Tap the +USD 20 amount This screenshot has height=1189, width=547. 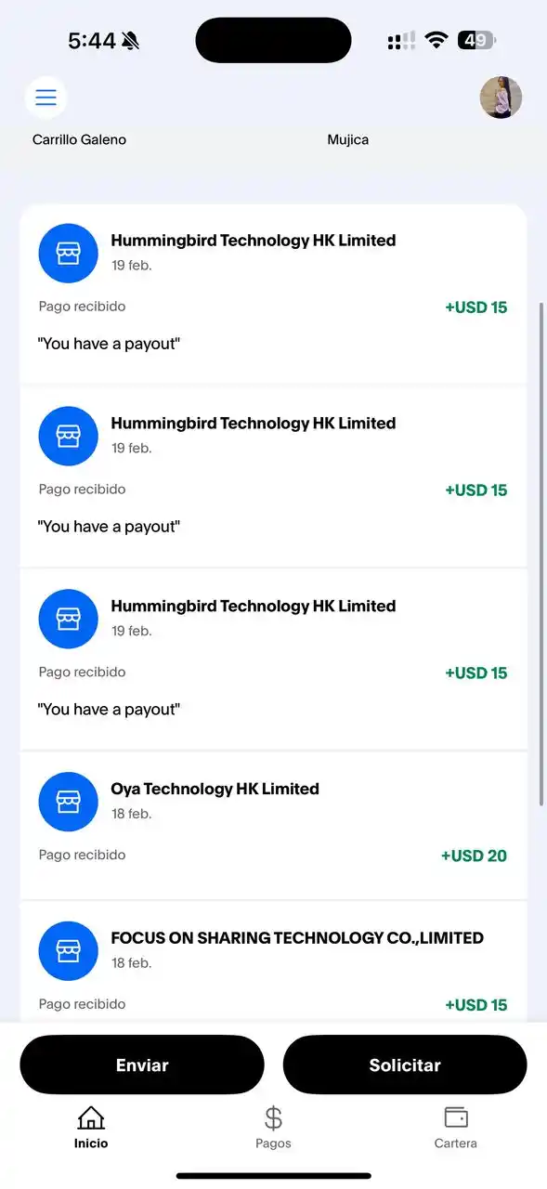[x=474, y=856]
